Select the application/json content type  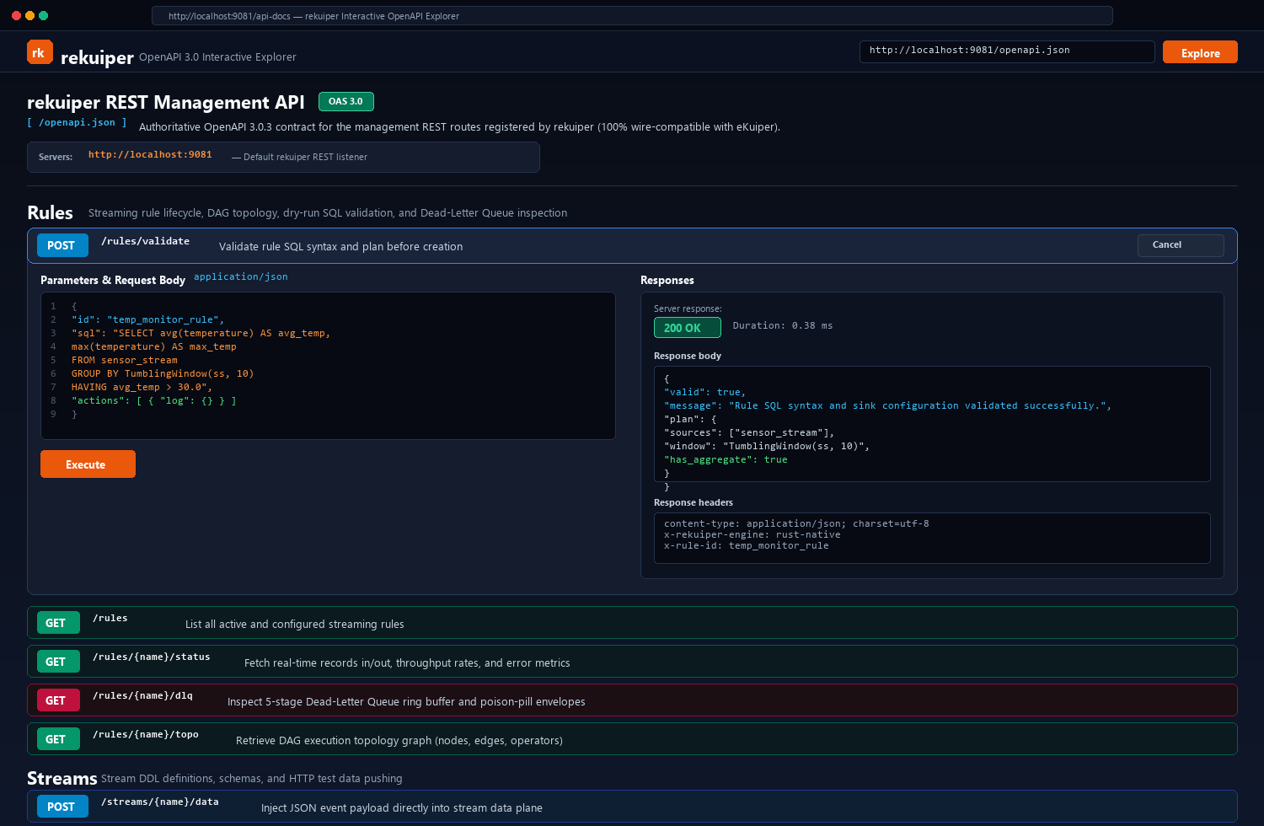point(241,277)
